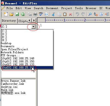This screenshot has height=106, width=110.
Task: Open the Search menu
Action: [39, 8]
